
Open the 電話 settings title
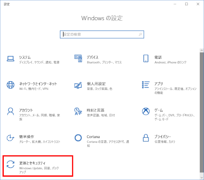point(158,57)
